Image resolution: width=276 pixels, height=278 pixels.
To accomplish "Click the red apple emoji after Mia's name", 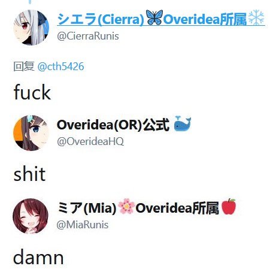I will point(229,206).
